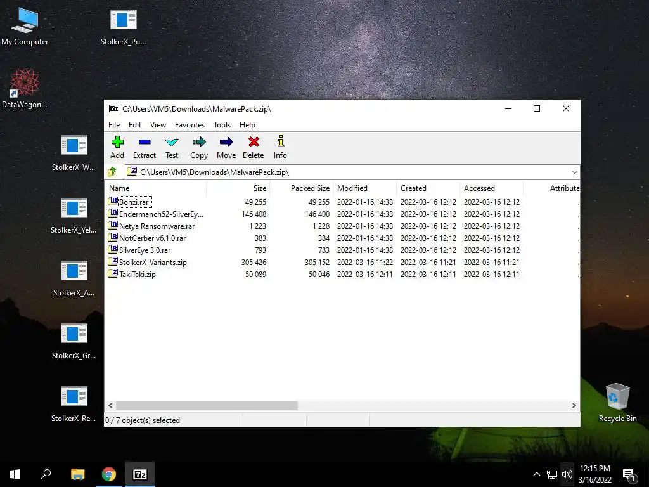
Task: Open the network tray icon
Action: coord(552,474)
